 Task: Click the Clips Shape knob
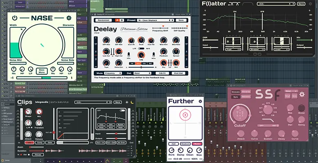(x=28, y=112)
